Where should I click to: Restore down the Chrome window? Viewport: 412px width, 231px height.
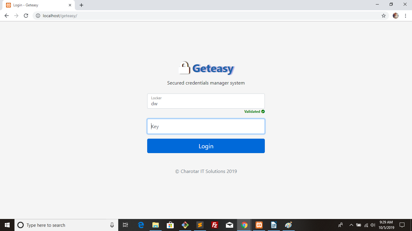click(x=391, y=5)
